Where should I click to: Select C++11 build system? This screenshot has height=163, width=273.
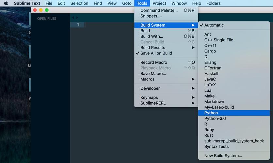234,46
